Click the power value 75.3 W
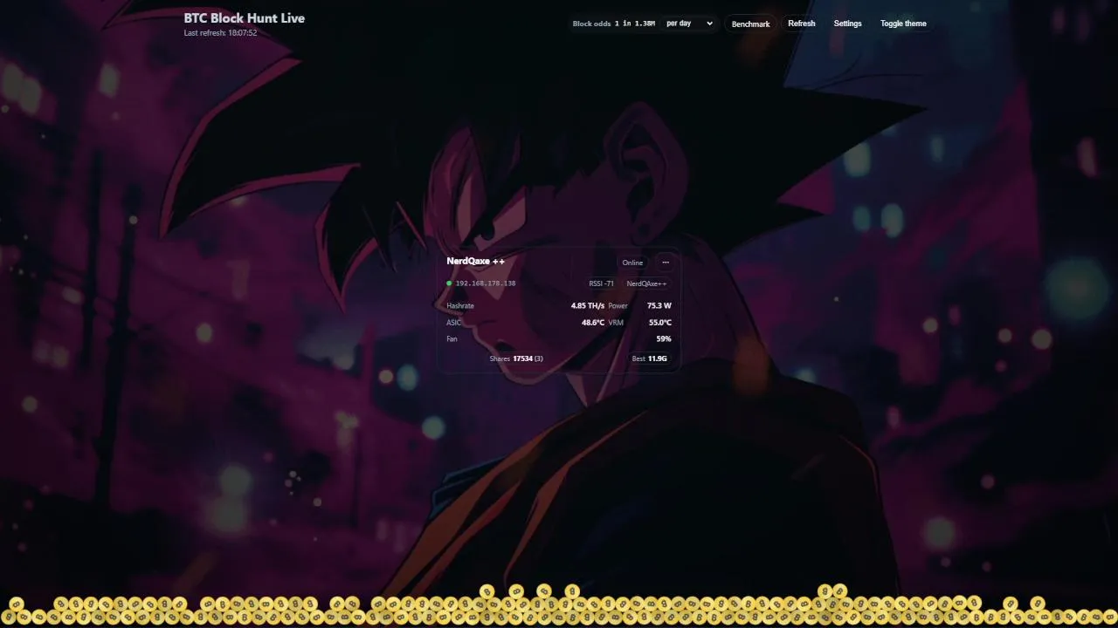 (x=659, y=306)
